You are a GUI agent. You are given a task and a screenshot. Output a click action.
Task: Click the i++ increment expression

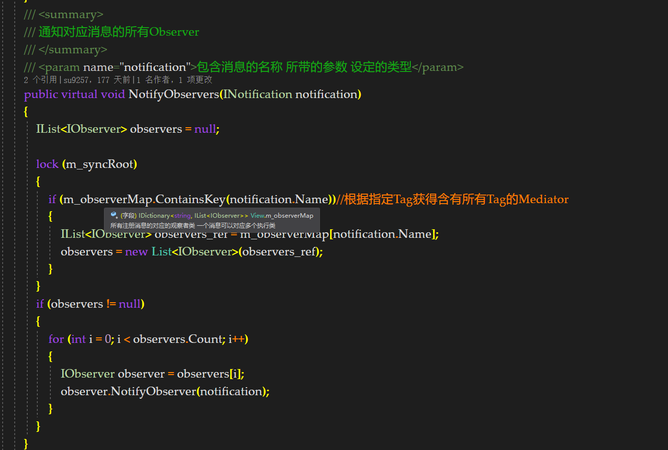tap(236, 339)
